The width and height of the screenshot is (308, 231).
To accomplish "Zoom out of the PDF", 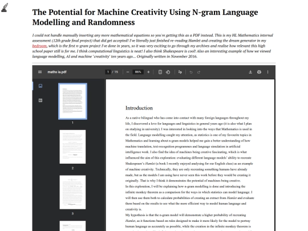I will click(x=128, y=72).
